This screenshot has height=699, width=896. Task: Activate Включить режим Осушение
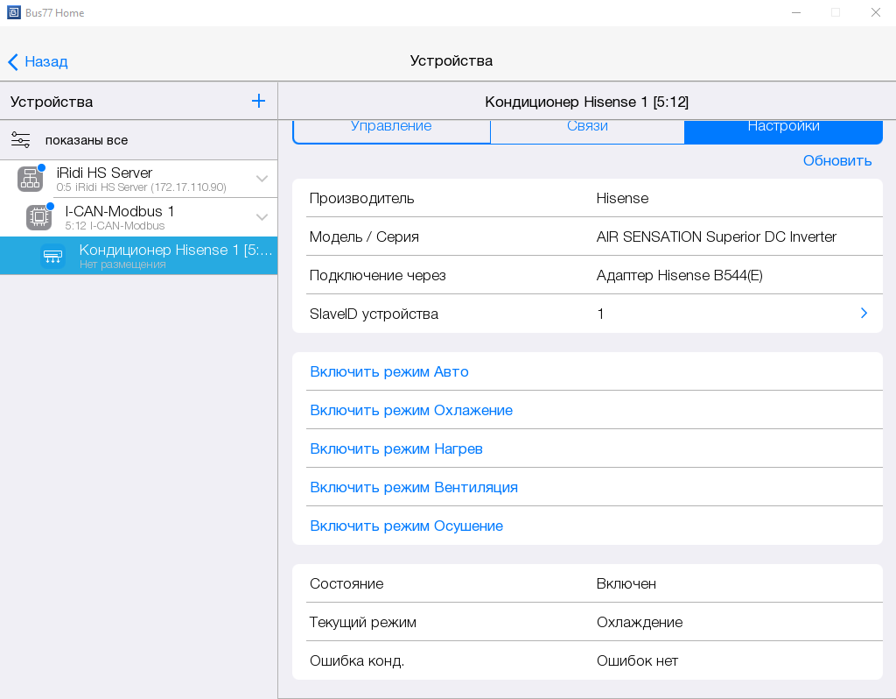pos(407,526)
